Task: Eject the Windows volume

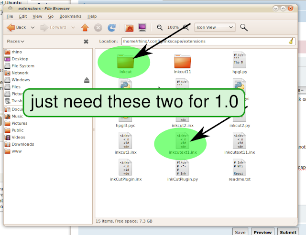Action: coord(87,80)
